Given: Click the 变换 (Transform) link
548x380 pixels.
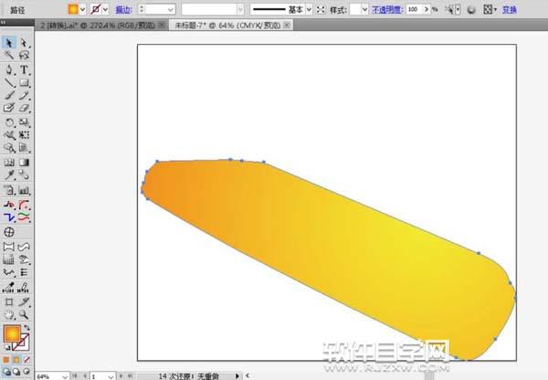Looking at the screenshot, I should pyautogui.click(x=510, y=8).
